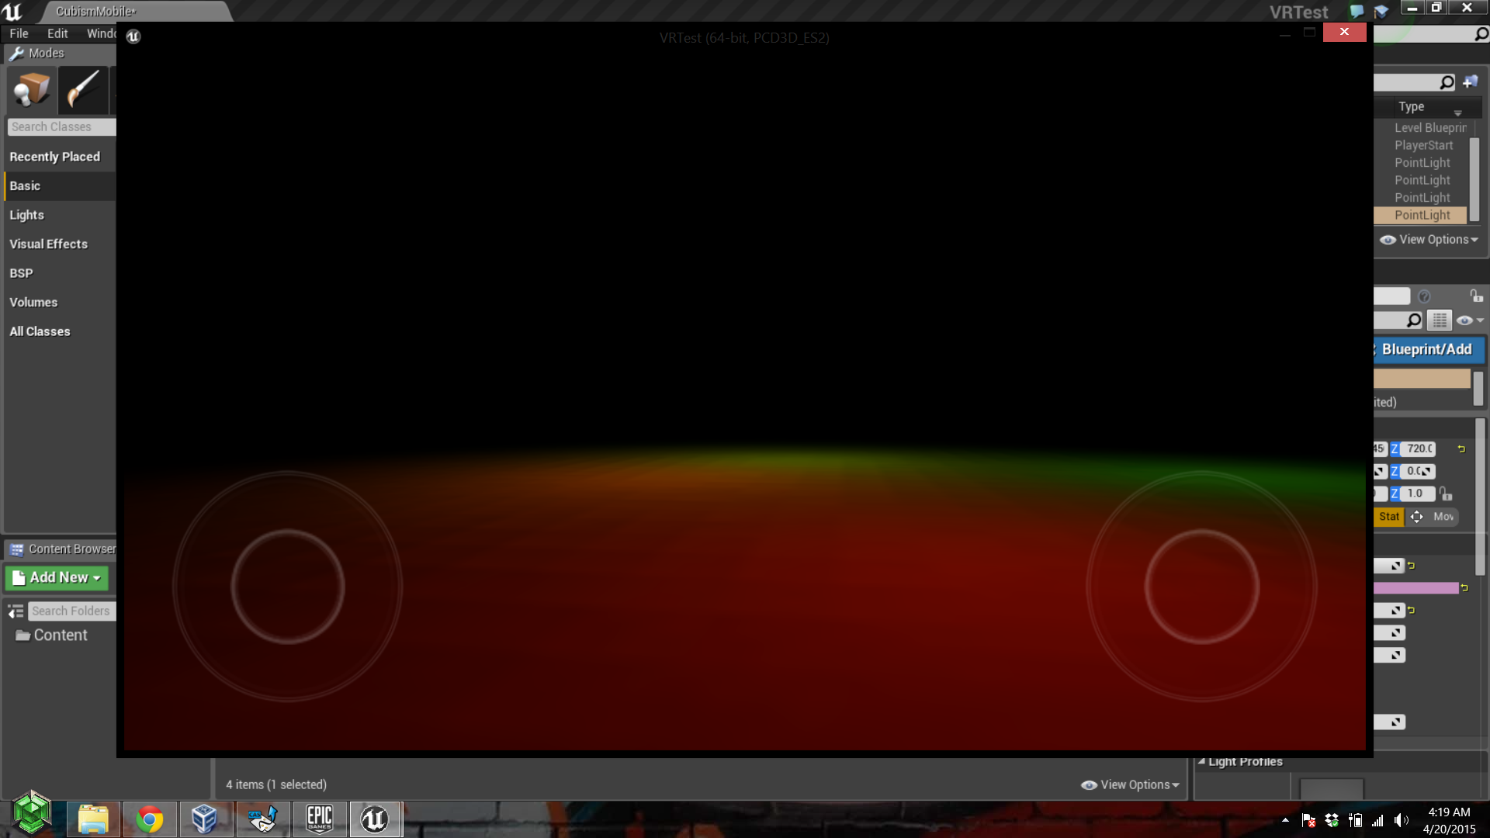The image size is (1490, 838).
Task: Select the All Classes category
Action: tap(40, 331)
